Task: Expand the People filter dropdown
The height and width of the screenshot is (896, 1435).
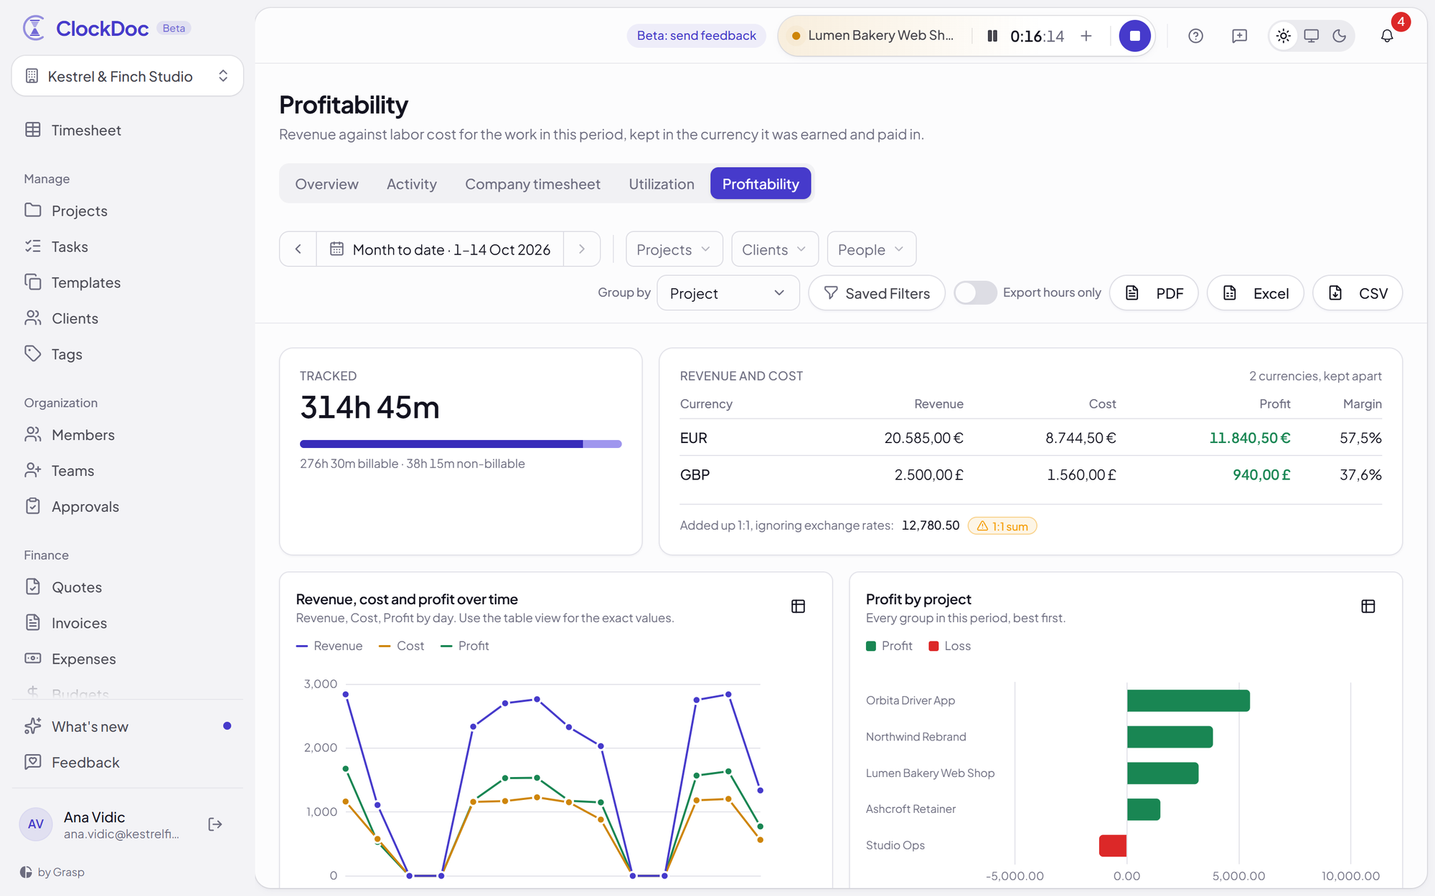Action: 871,249
